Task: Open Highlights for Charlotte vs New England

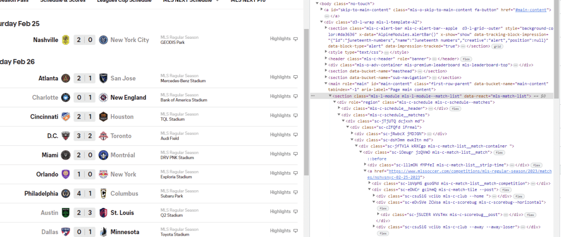Action: (284, 96)
